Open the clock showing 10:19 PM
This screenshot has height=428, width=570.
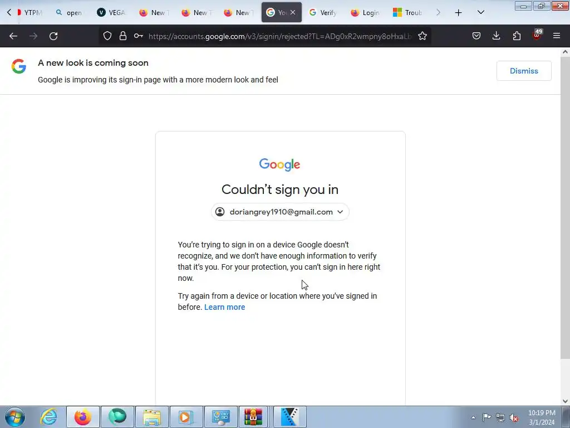tap(542, 417)
